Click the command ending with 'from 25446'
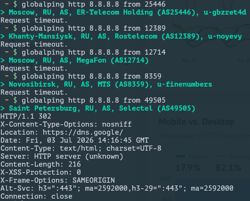The image size is (250, 201). (93, 4)
